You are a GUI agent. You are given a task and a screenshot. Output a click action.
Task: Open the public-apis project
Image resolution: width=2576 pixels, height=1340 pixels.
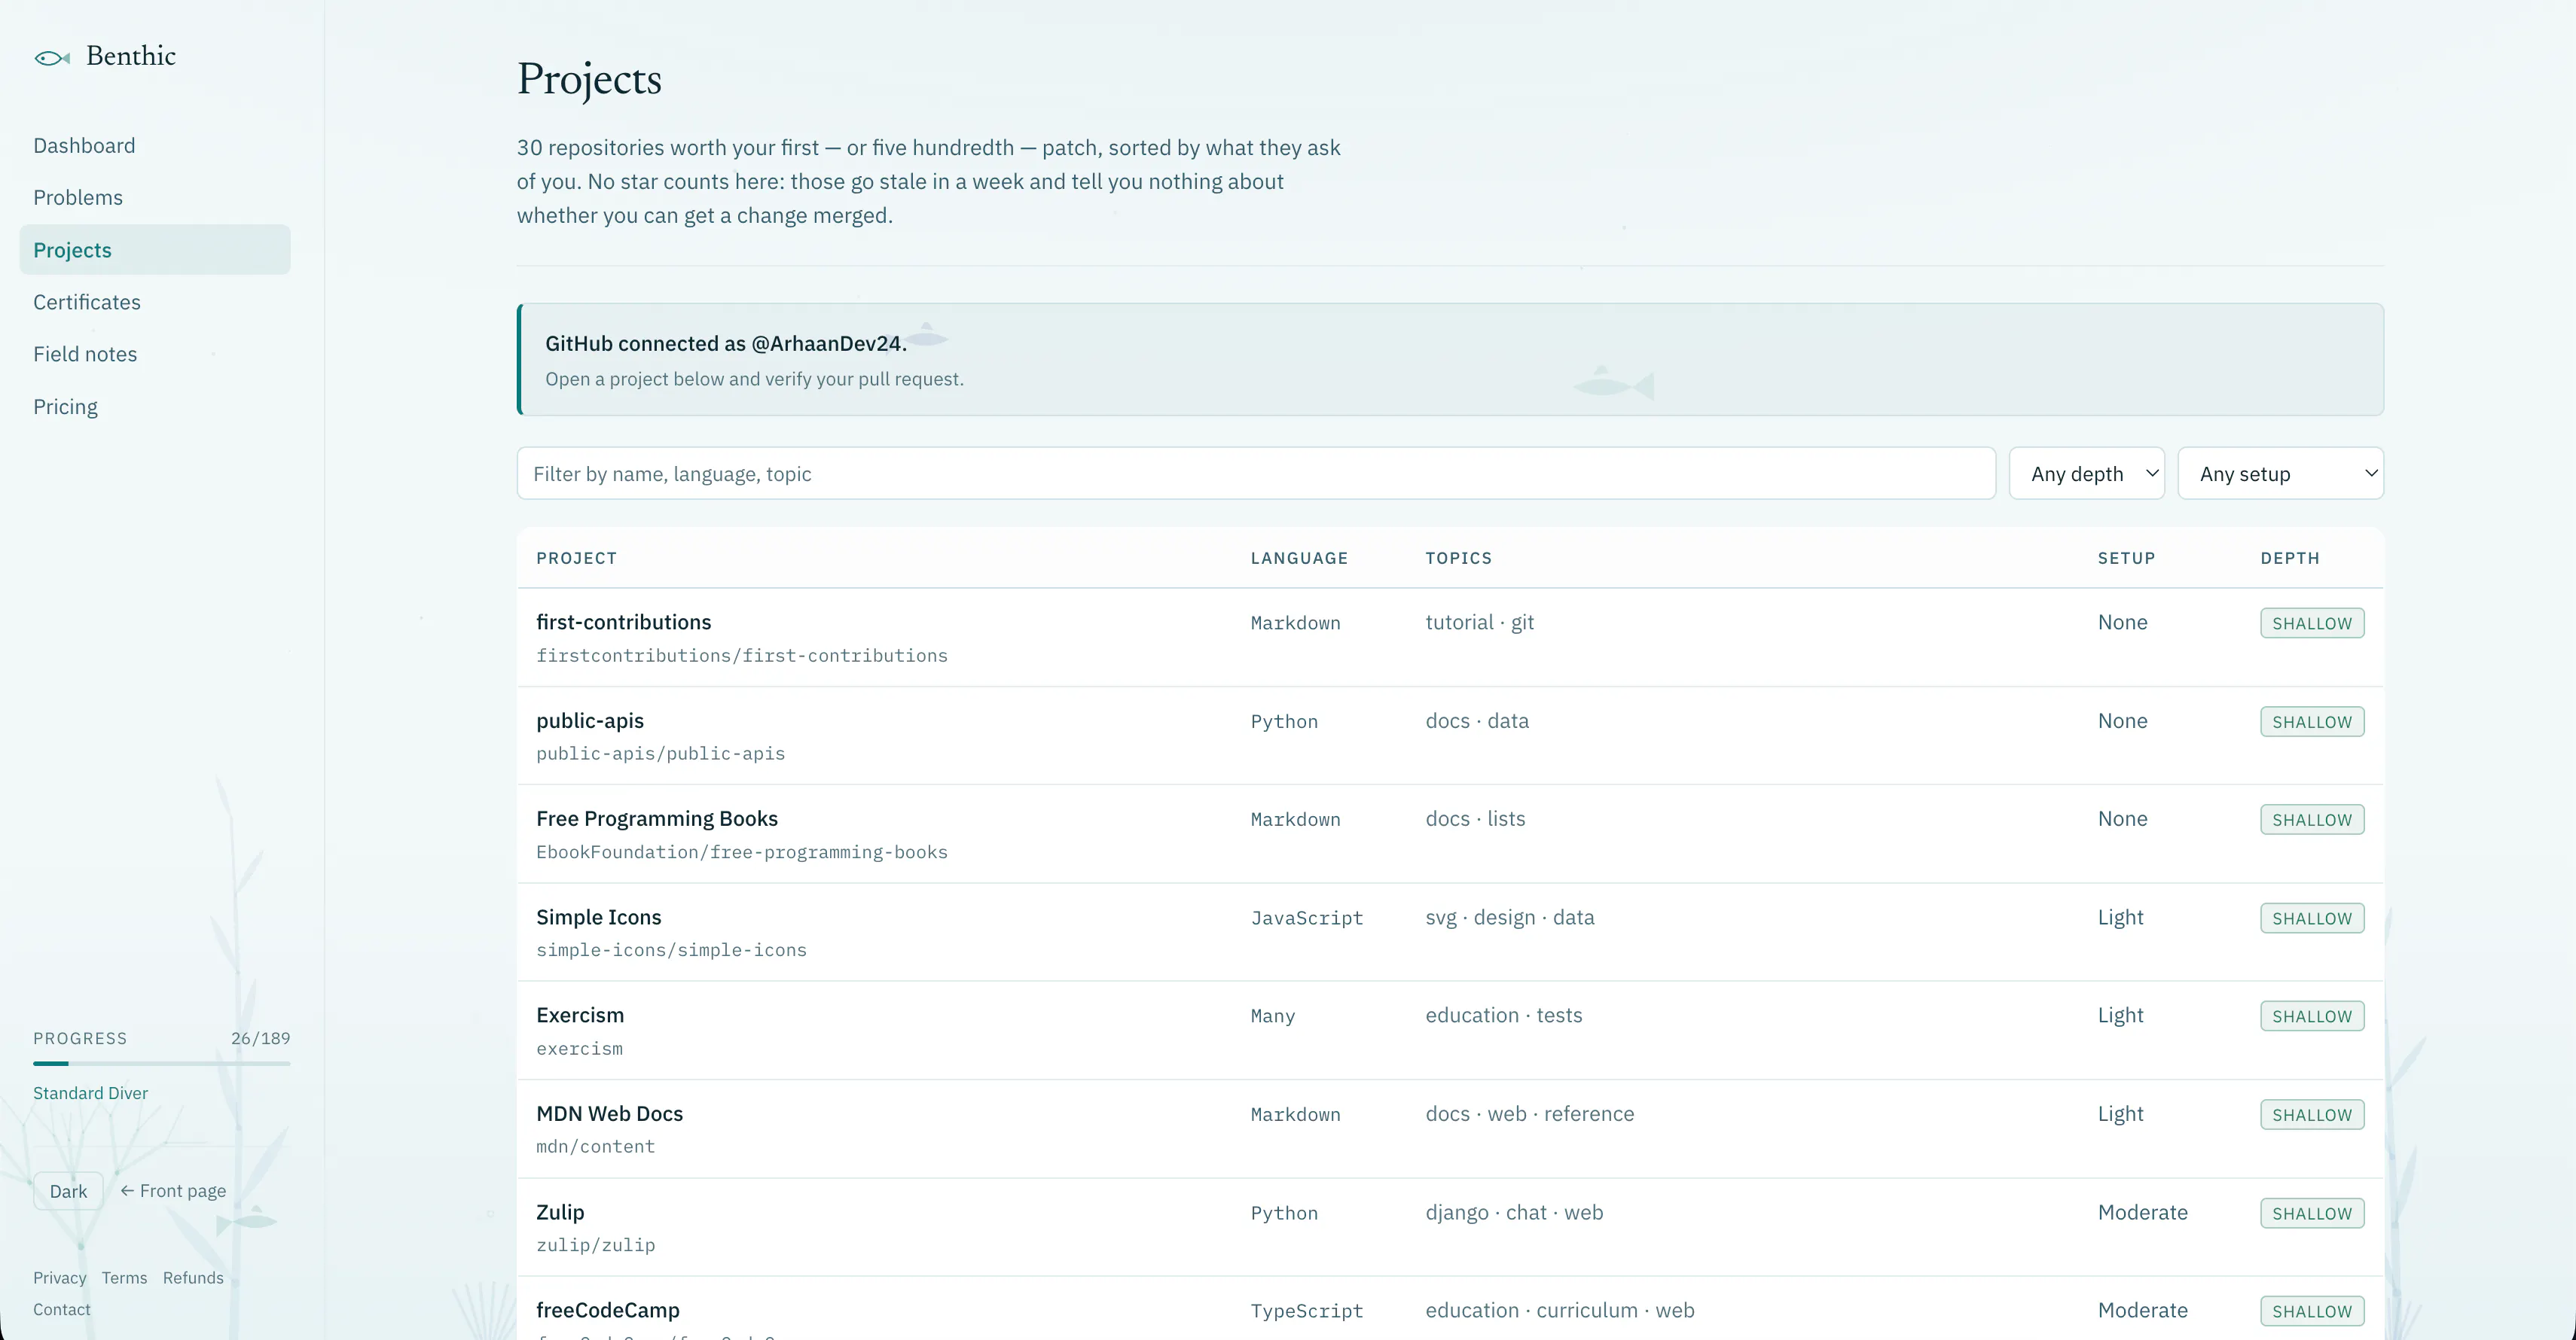tap(590, 721)
